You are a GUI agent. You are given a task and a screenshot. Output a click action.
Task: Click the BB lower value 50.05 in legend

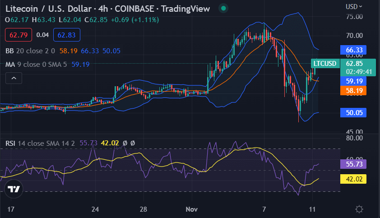(111, 51)
